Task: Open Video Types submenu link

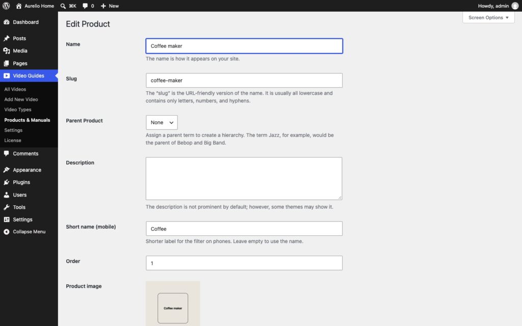Action: coord(18,110)
